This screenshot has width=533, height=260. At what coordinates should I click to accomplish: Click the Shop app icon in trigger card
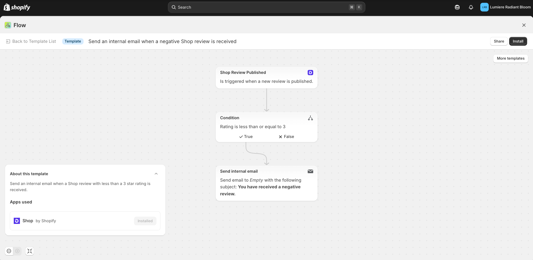tap(310, 72)
